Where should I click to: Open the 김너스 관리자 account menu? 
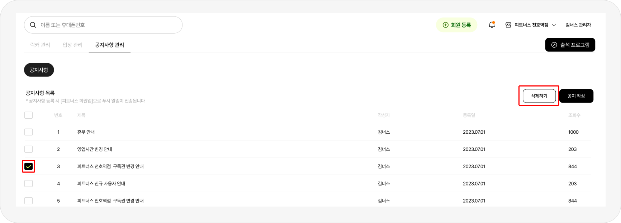click(x=578, y=25)
